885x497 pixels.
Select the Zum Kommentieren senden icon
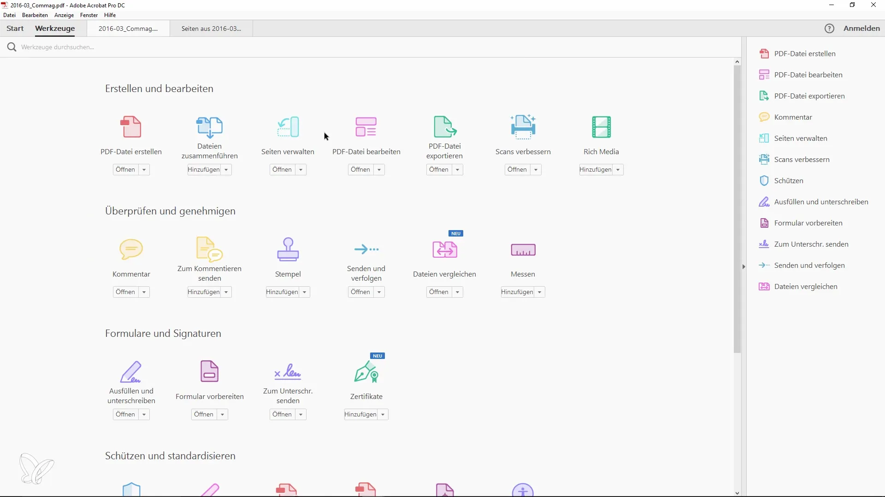pos(209,249)
